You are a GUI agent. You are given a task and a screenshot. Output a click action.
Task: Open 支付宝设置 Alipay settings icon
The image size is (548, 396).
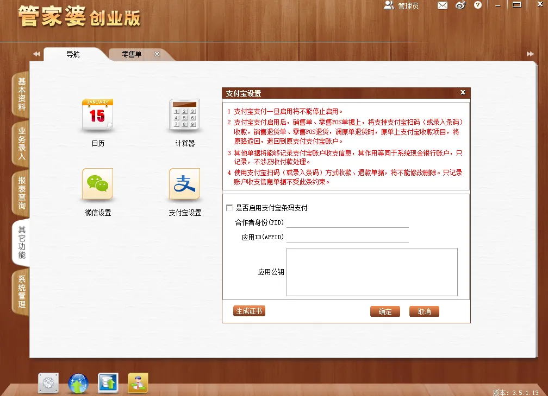click(x=184, y=184)
